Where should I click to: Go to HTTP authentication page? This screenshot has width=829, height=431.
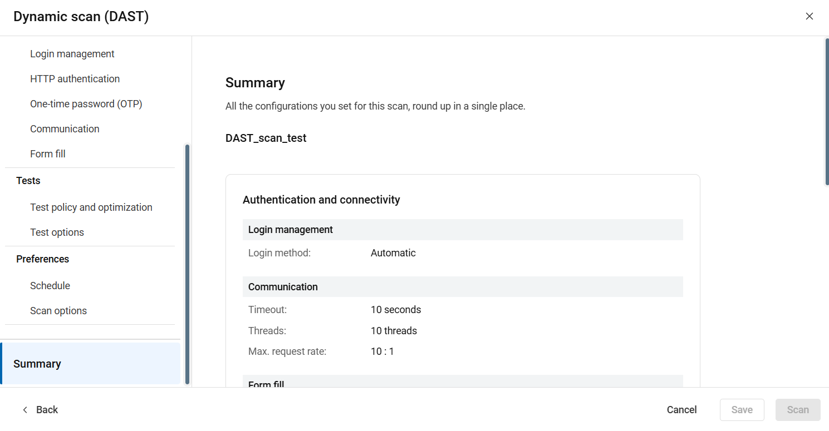coord(75,79)
